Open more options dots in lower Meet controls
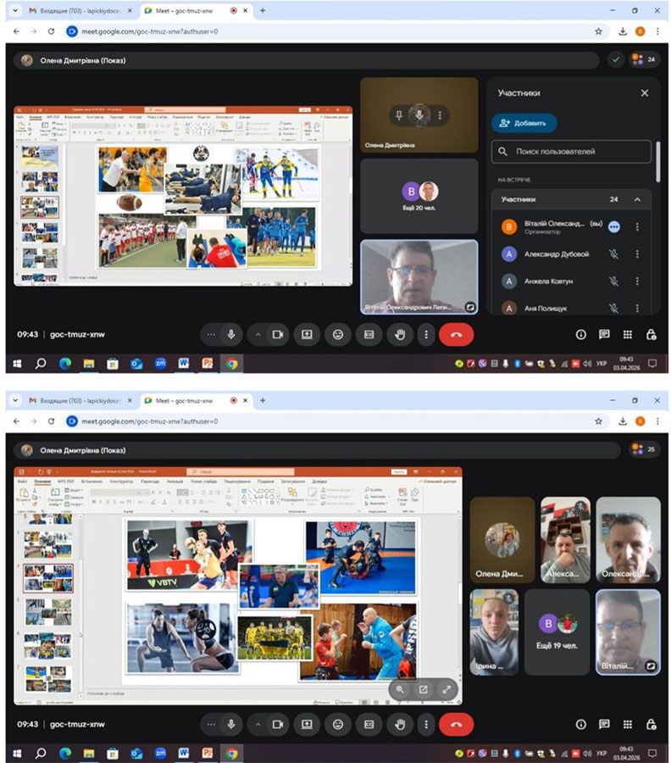 pos(426,724)
